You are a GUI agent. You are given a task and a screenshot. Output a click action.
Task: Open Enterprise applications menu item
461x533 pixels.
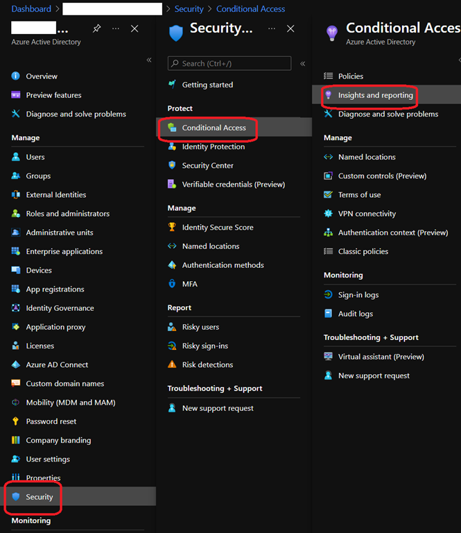64,251
